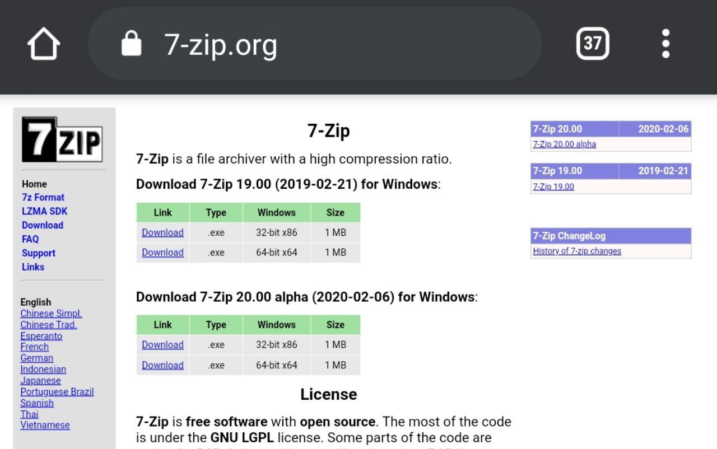This screenshot has height=449, width=717.
Task: Download 7-Zip 20.00 alpha 64-bit x64
Action: pyautogui.click(x=162, y=365)
